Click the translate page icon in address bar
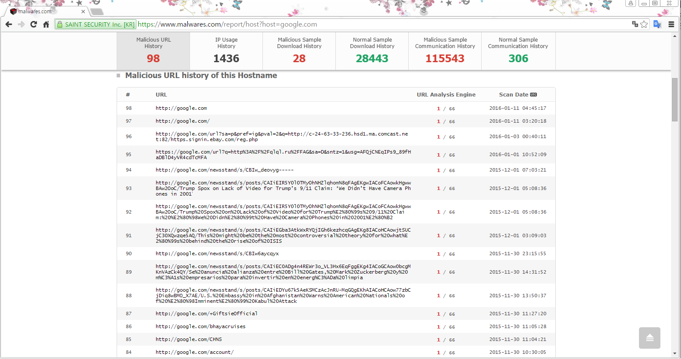Image resolution: width=681 pixels, height=359 pixels. click(x=635, y=24)
